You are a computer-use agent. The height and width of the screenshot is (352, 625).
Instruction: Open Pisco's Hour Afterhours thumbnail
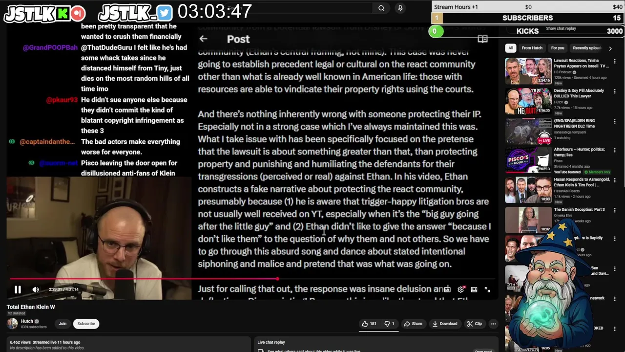(528, 161)
